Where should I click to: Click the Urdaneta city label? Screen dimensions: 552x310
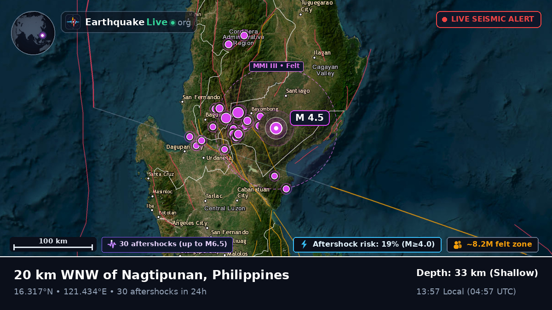click(x=219, y=158)
